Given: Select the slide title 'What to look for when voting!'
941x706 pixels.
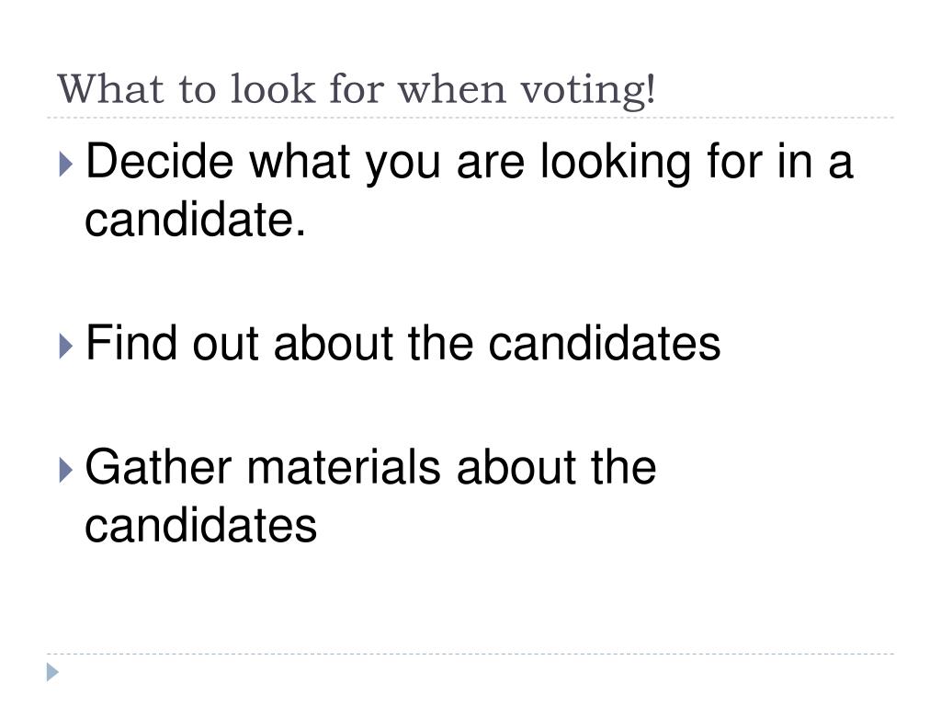Looking at the screenshot, I should (x=356, y=90).
